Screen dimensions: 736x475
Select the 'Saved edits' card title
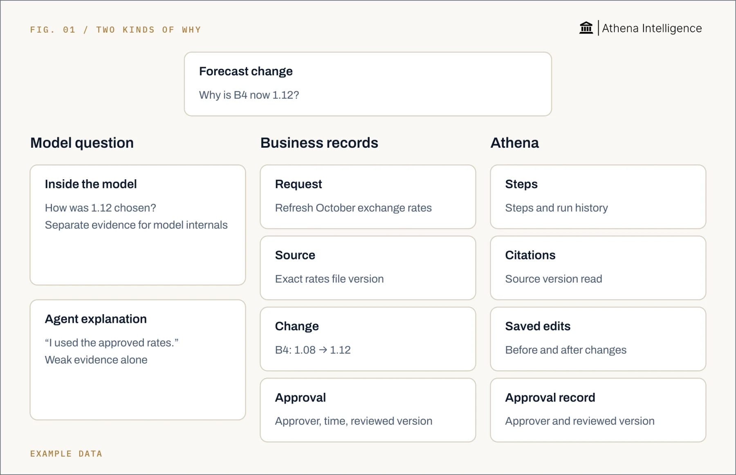538,326
